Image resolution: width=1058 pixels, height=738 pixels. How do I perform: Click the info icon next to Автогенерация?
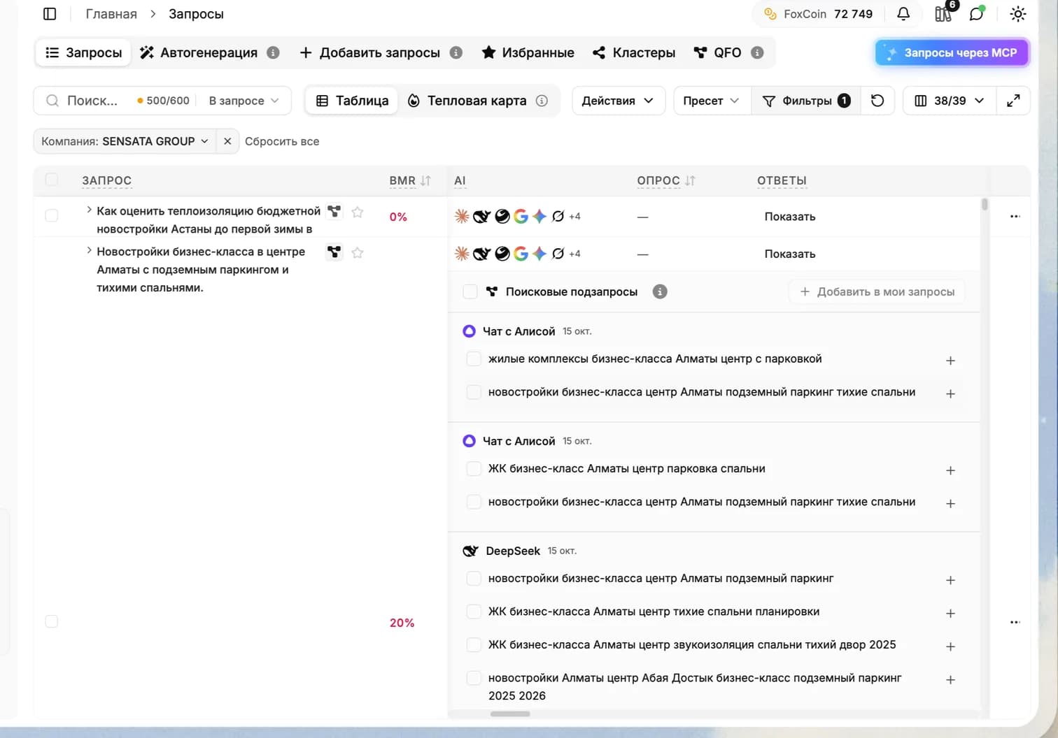(x=274, y=52)
